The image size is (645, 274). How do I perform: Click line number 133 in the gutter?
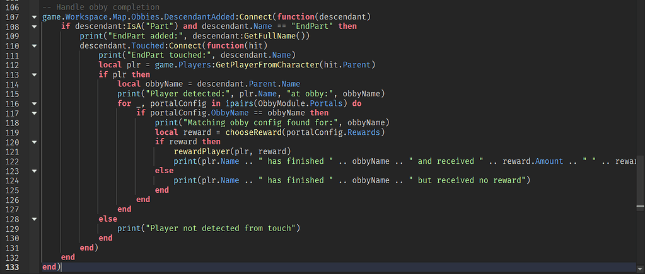pyautogui.click(x=13, y=267)
